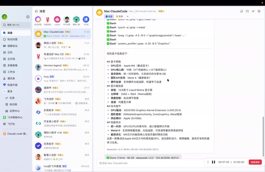Open the 开发者小助手 conversation
Screen dimensions: 265x172
[62, 123]
